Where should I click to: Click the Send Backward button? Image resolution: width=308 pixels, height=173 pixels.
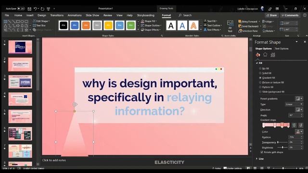coord(250,26)
